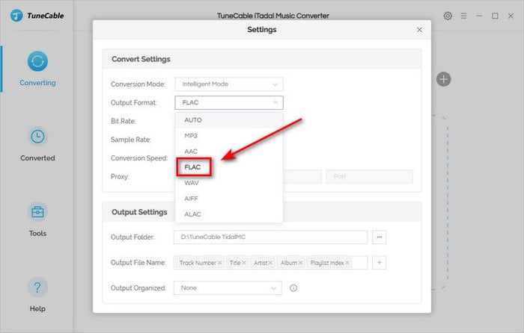The width and height of the screenshot is (524, 333).
Task: Click the Output Settings heading
Action: 139,212
